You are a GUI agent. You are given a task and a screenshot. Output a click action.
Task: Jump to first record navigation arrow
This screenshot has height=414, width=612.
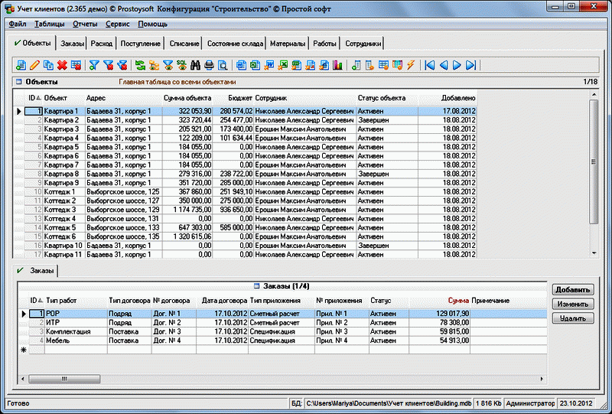[430, 65]
